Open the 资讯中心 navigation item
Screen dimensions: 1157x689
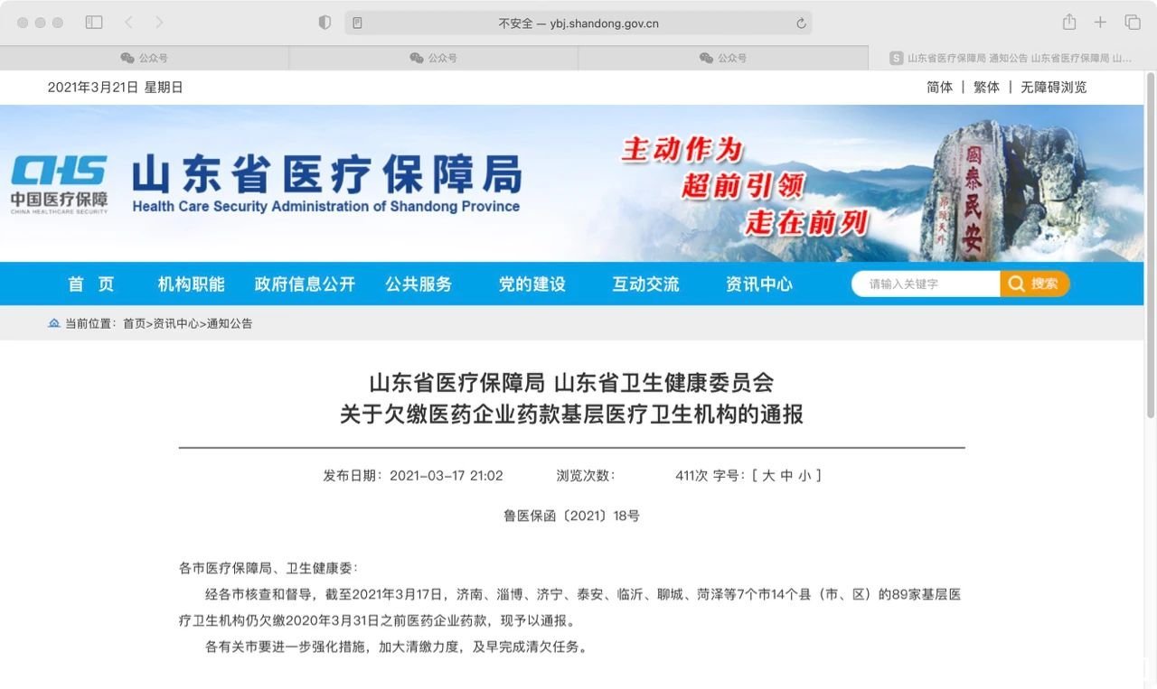coord(759,284)
